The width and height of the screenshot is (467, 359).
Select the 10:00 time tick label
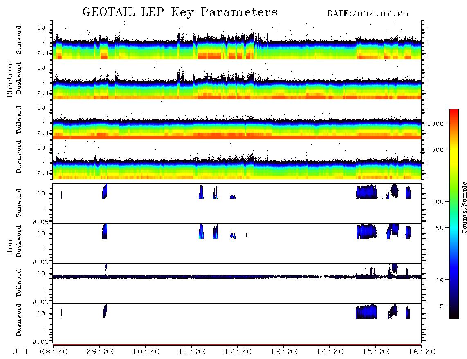point(146,352)
